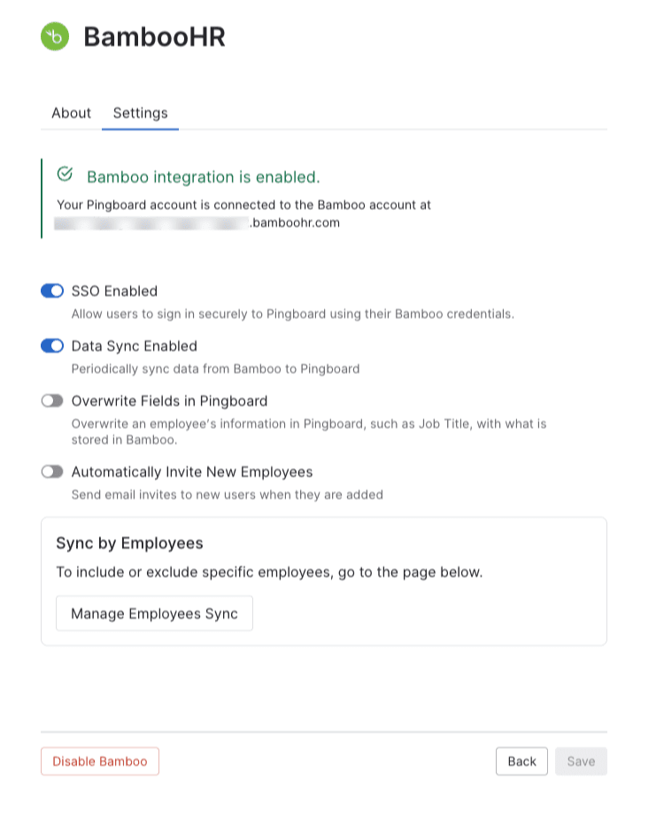Click the SSO Enabled label text
This screenshot has width=664, height=818.
[x=114, y=291]
